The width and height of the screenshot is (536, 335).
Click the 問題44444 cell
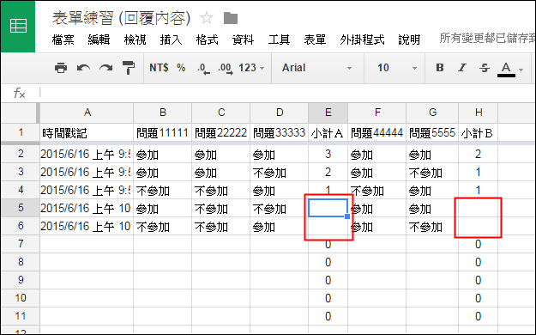tap(377, 132)
